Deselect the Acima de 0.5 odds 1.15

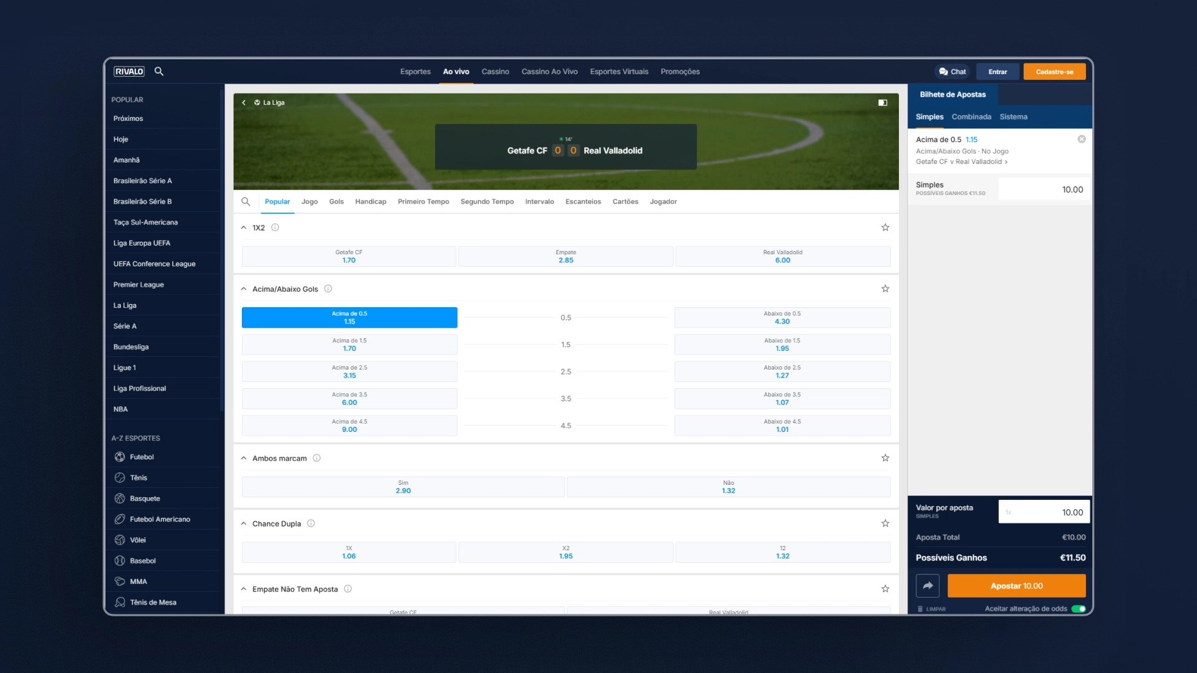[349, 318]
